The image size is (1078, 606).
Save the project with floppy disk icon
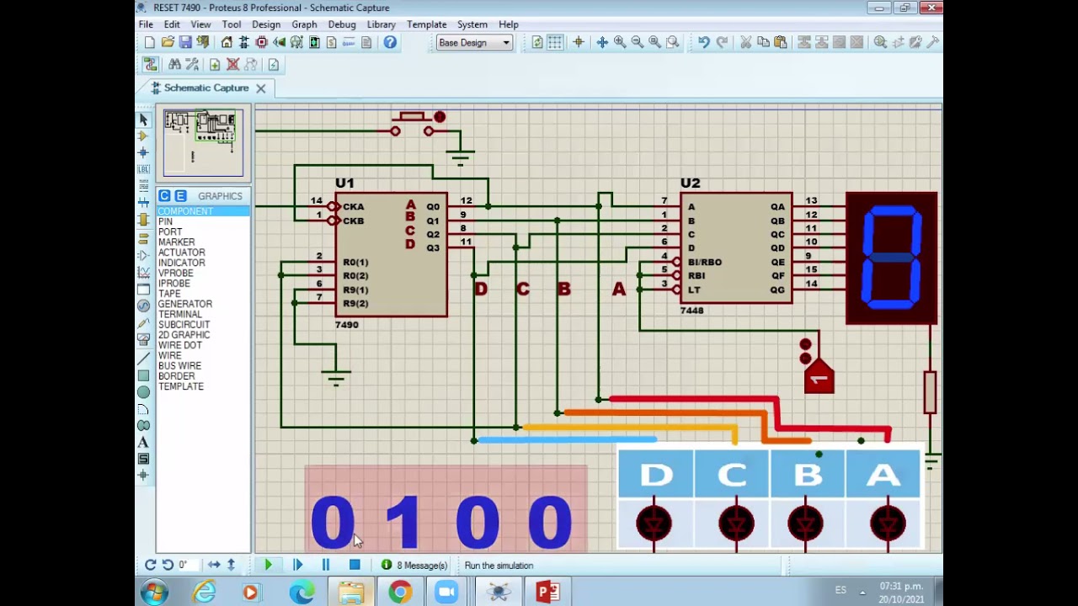(x=185, y=42)
